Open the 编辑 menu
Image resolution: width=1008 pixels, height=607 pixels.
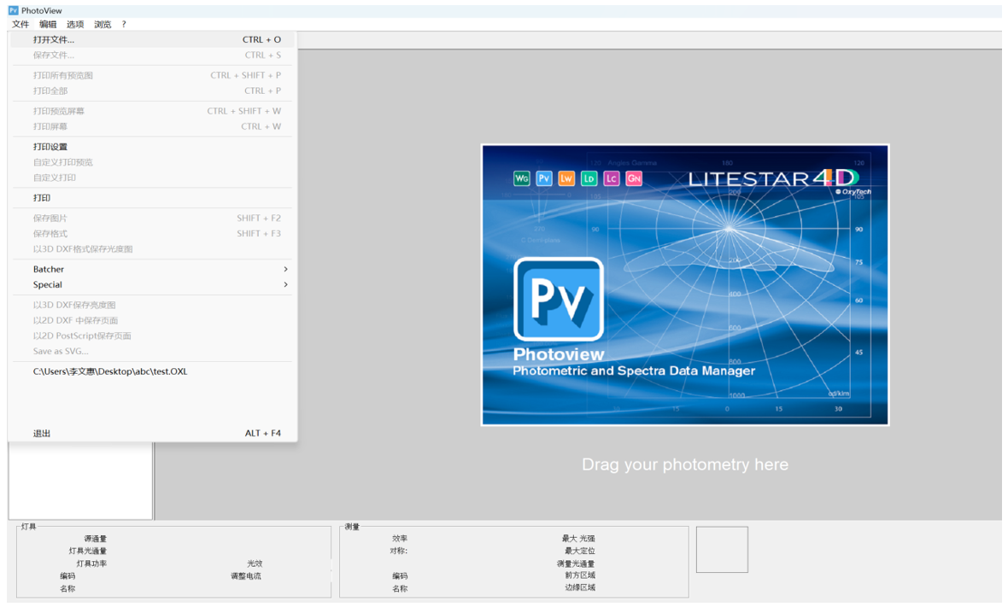click(x=48, y=24)
